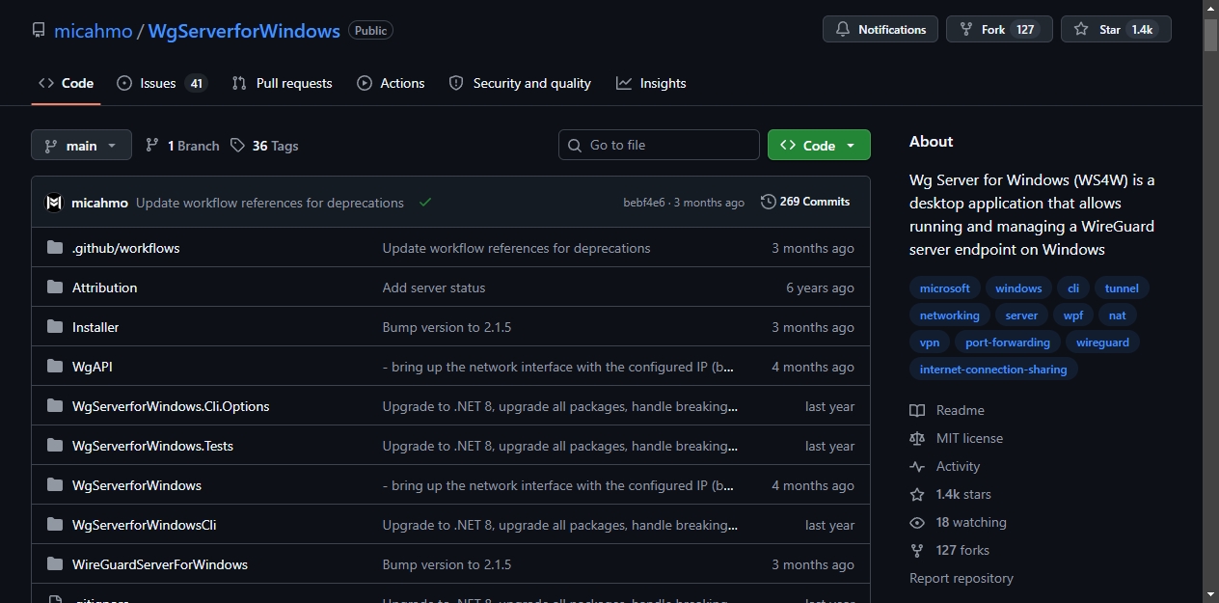Open the main branch selector dropdown
Viewport: 1219px width, 603px height.
point(81,145)
